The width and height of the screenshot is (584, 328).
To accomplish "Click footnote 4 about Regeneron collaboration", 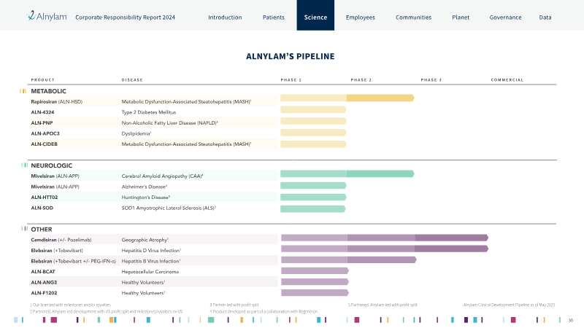I will click(264, 312).
